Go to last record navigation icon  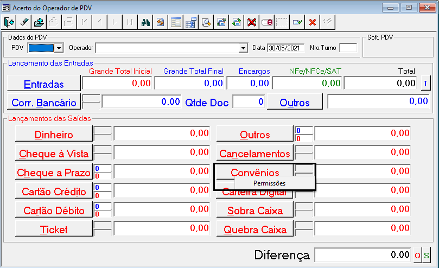tap(130, 22)
